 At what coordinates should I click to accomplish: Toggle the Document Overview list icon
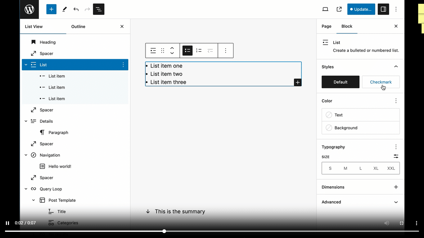pos(99,9)
